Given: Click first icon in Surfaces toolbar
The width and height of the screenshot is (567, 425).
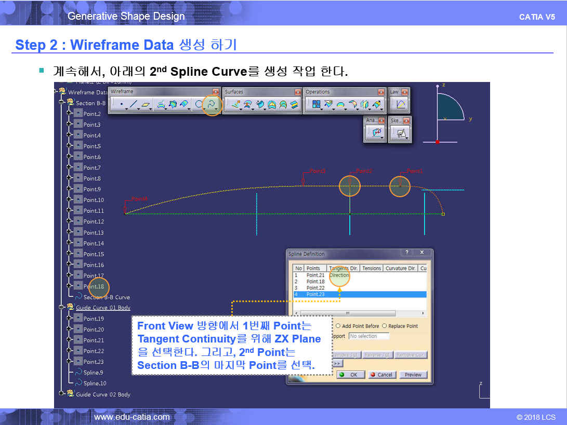Looking at the screenshot, I should point(236,104).
